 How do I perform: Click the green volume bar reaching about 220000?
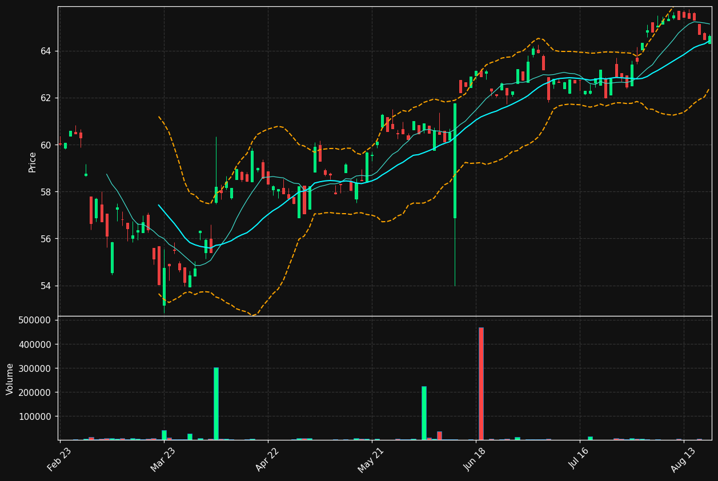tap(424, 413)
